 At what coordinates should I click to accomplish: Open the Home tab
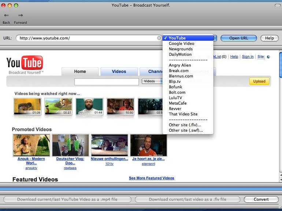pyautogui.click(x=80, y=72)
